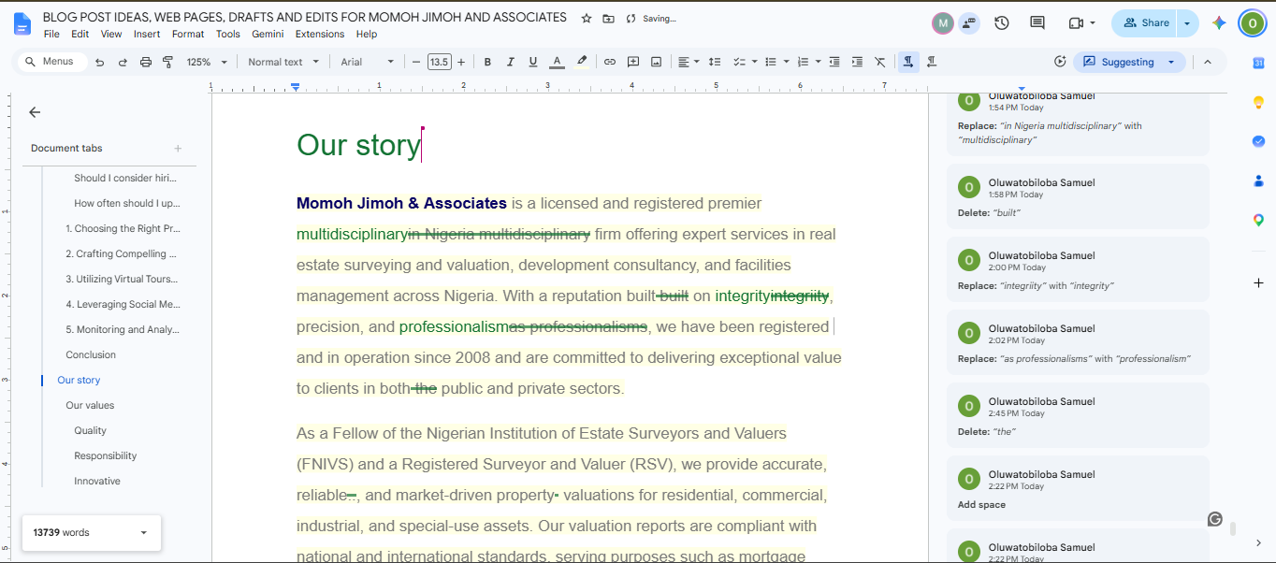Switch to left-to-right paragraph direction
Screen dimensions: 1276x563
pos(907,62)
